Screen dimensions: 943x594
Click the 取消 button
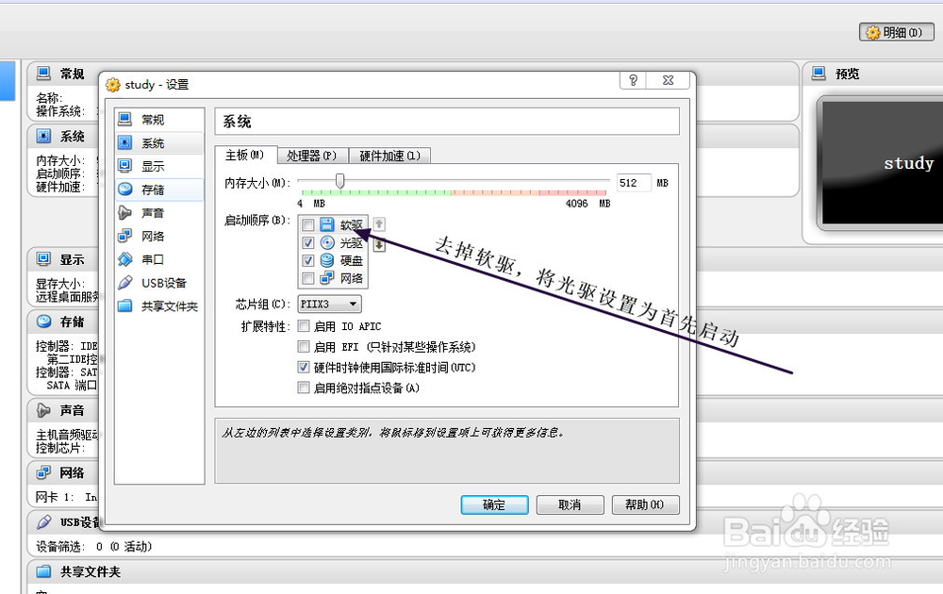[x=570, y=504]
